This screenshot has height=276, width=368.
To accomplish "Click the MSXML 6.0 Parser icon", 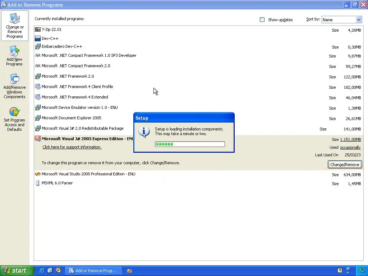I will pyautogui.click(x=37, y=183).
